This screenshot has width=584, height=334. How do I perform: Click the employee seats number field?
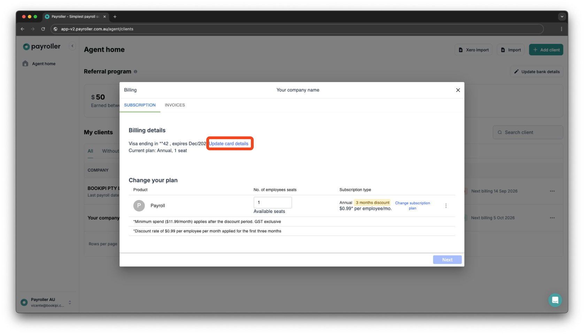point(272,202)
